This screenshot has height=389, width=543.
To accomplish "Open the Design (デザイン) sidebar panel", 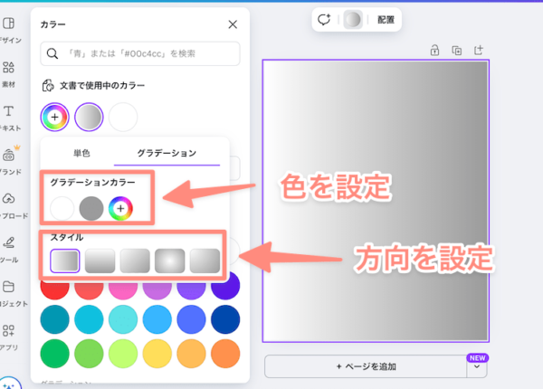I will point(10,30).
